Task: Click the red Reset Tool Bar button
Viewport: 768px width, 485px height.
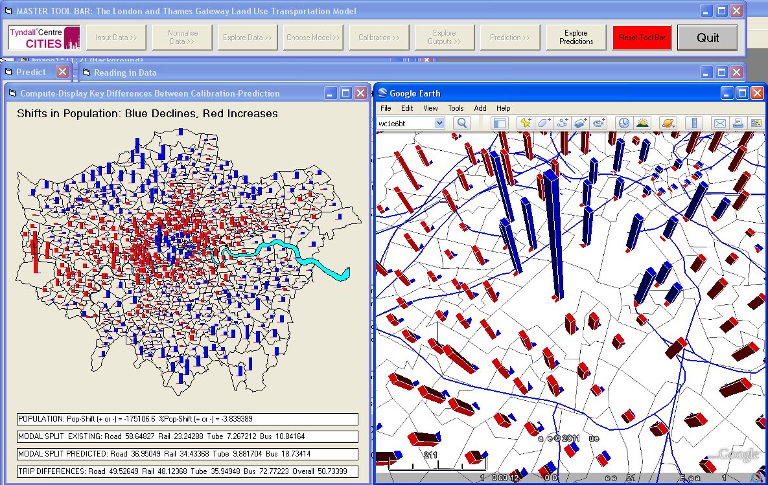Action: (x=642, y=38)
